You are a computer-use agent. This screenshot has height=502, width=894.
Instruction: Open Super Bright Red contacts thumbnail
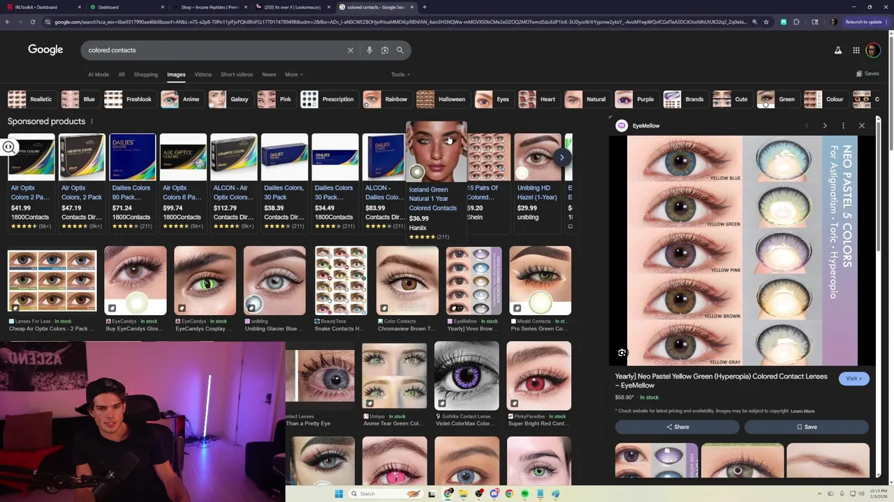click(x=538, y=376)
